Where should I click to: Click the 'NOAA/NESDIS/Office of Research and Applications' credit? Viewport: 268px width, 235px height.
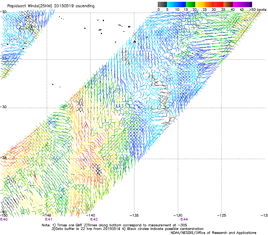(213, 233)
